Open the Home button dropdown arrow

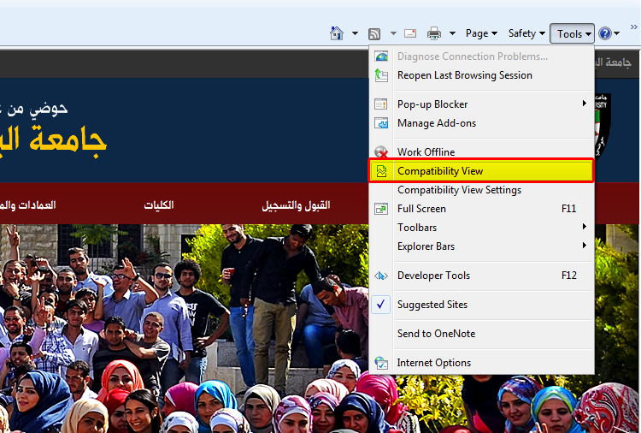(355, 33)
